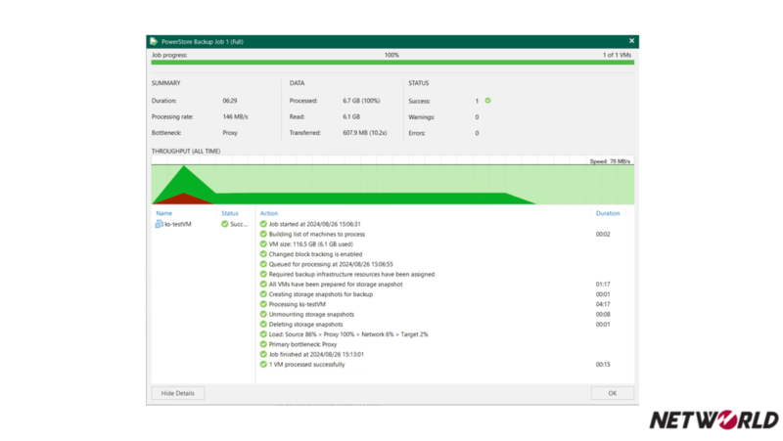Image resolution: width=783 pixels, height=441 pixels.
Task: Click the '1 of 1 VMs' counter
Action: [617, 55]
